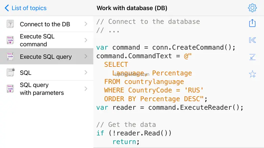Select the Execute SQL query topic
Viewport: 264px width, 148px height.
[x=46, y=57]
